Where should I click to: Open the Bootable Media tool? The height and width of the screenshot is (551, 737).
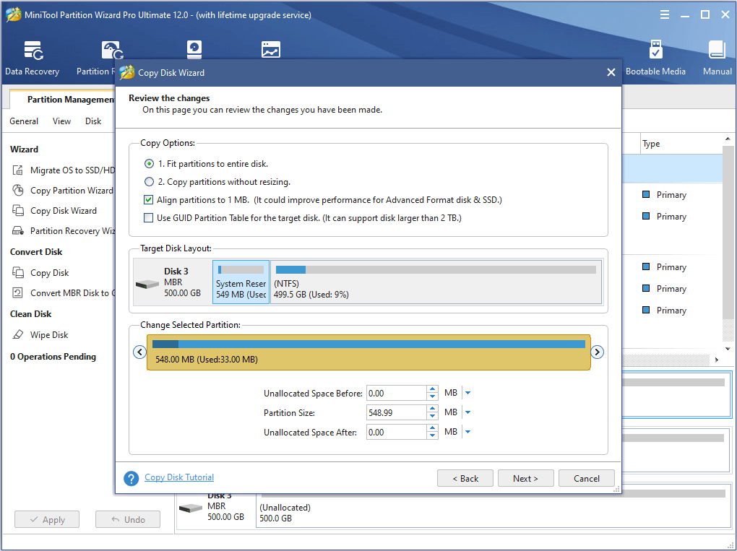pos(655,57)
